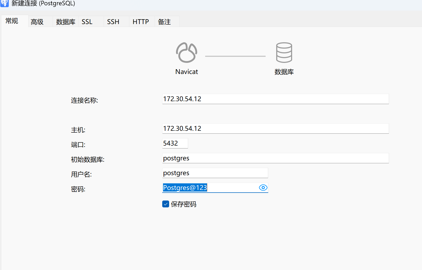This screenshot has height=270, width=422.
Task: Open the 高级 tab
Action: (x=41, y=22)
